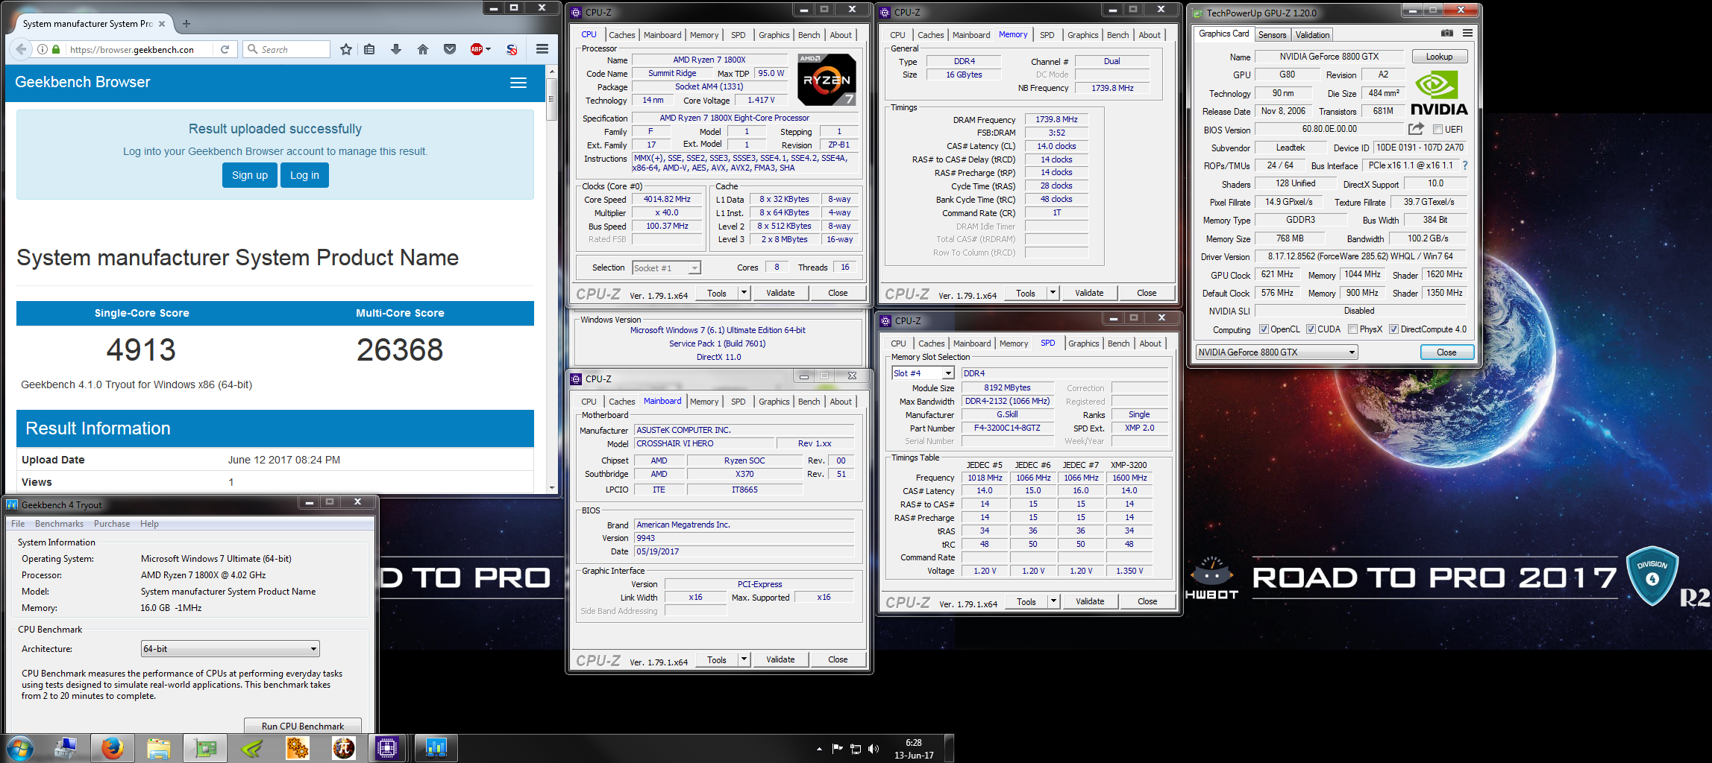Screen dimensions: 1712x763
Task: Take GPU-Z screenshot with camera icon
Action: pos(1446,34)
